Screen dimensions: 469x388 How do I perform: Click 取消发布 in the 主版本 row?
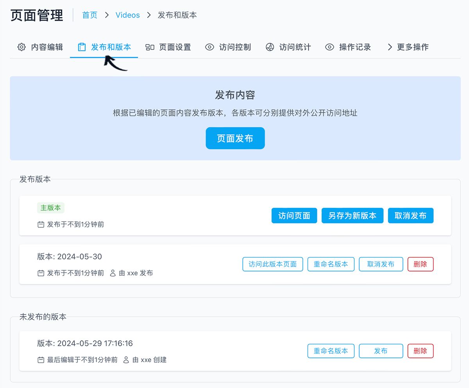pos(411,216)
